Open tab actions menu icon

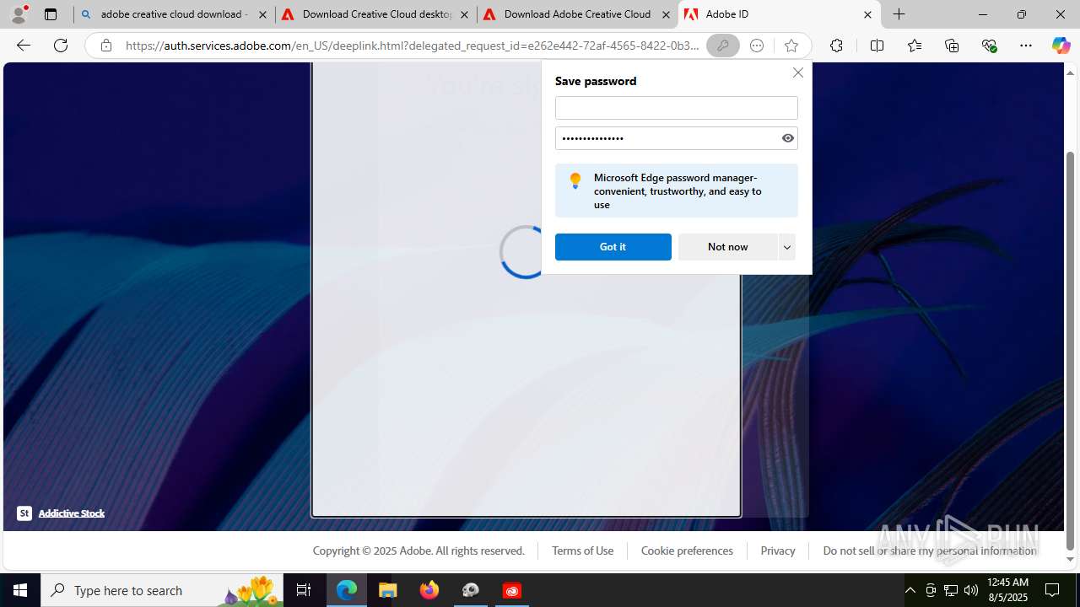(51, 14)
